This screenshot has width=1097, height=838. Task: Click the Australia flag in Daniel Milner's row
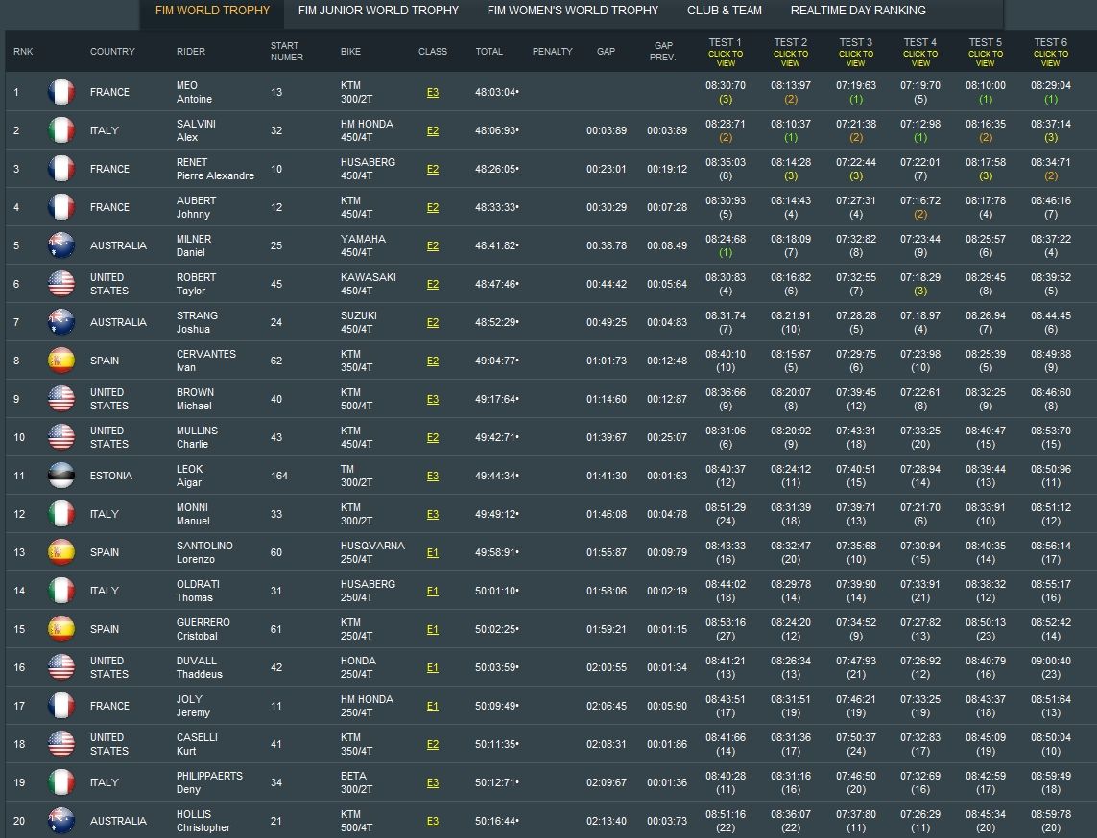(x=61, y=245)
